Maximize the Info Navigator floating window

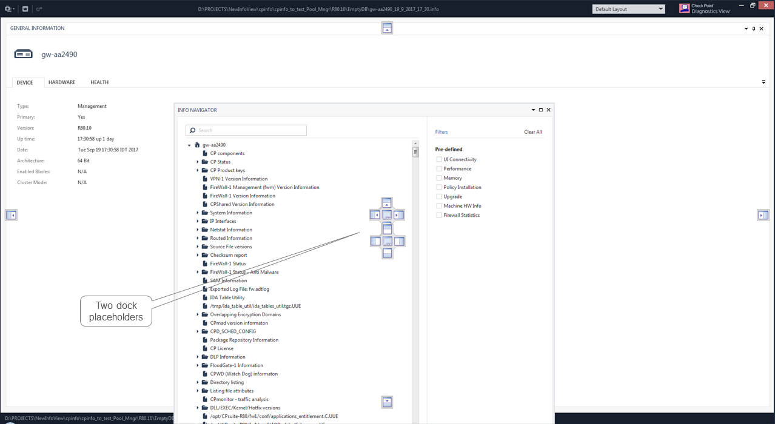pyautogui.click(x=541, y=110)
